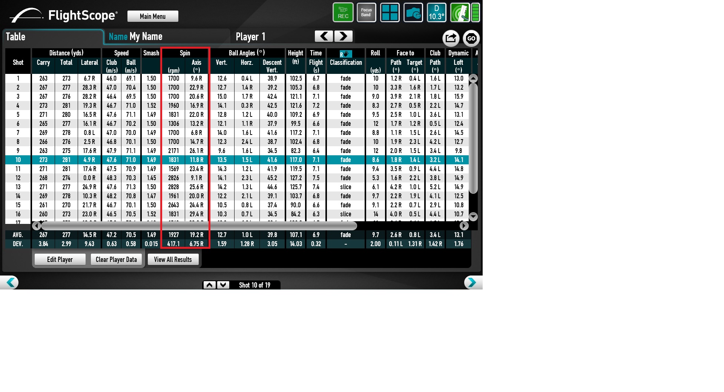This screenshot has width=724, height=392.
Task: Click the green REC record icon
Action: click(x=343, y=12)
